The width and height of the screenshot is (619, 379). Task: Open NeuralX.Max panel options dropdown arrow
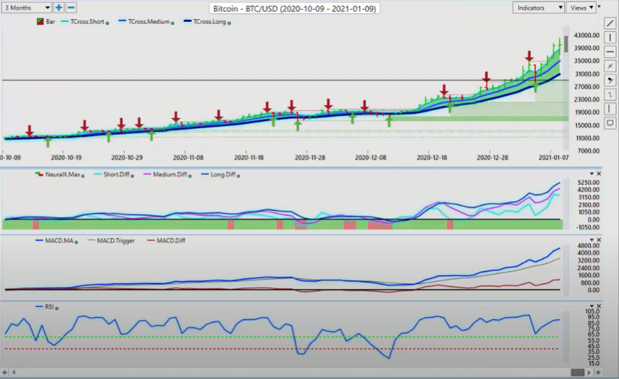tap(592, 173)
